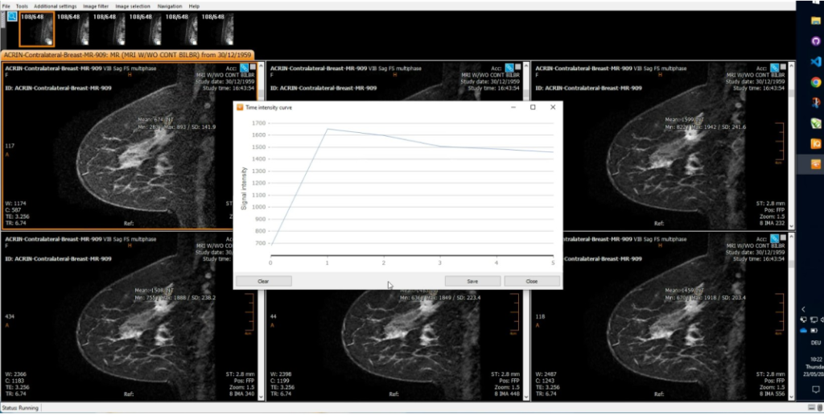Expand hidden system tray icons chevron
Viewport: 824px width, 417px height.
coord(803,309)
